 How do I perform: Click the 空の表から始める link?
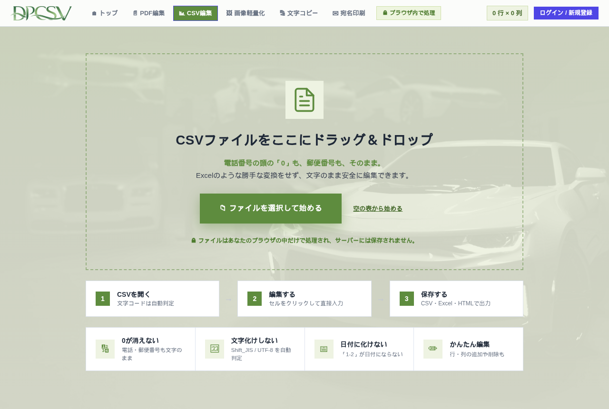point(378,208)
